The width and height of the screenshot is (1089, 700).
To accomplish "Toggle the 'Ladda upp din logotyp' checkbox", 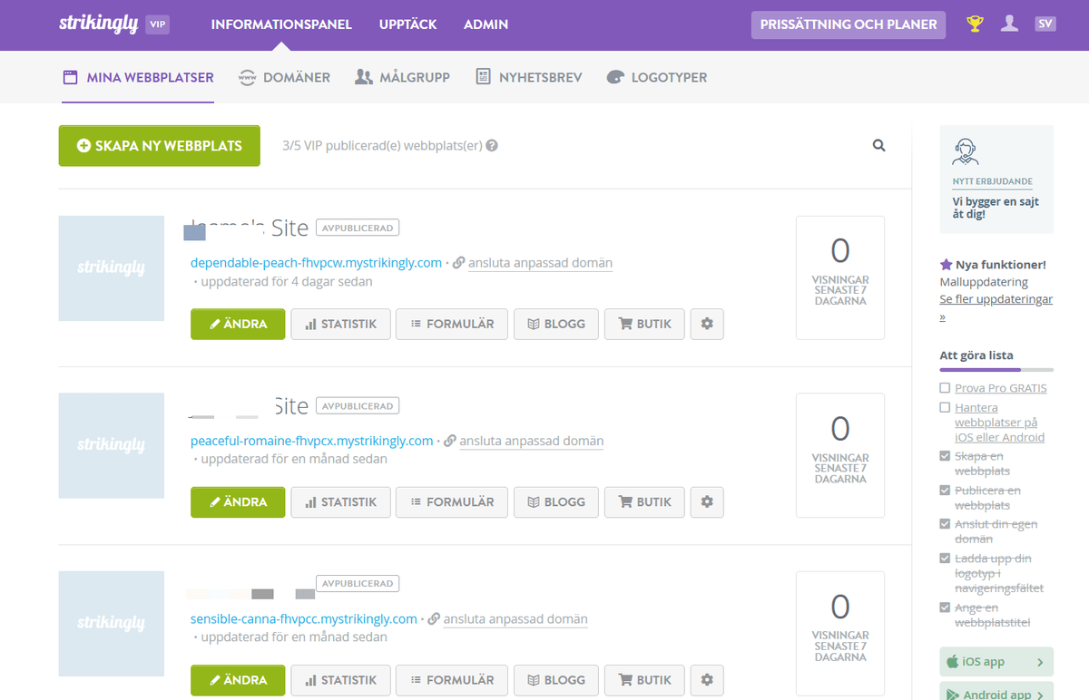I will tap(945, 559).
